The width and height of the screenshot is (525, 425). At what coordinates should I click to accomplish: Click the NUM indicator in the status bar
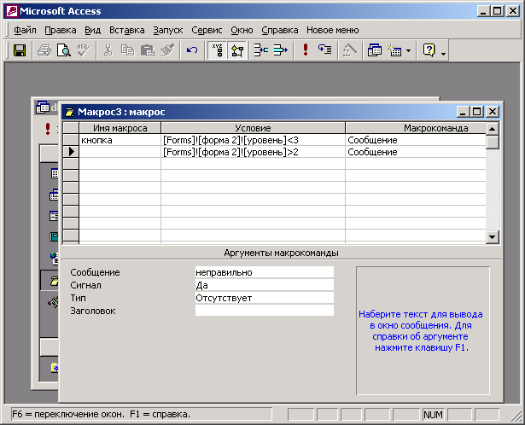433,415
